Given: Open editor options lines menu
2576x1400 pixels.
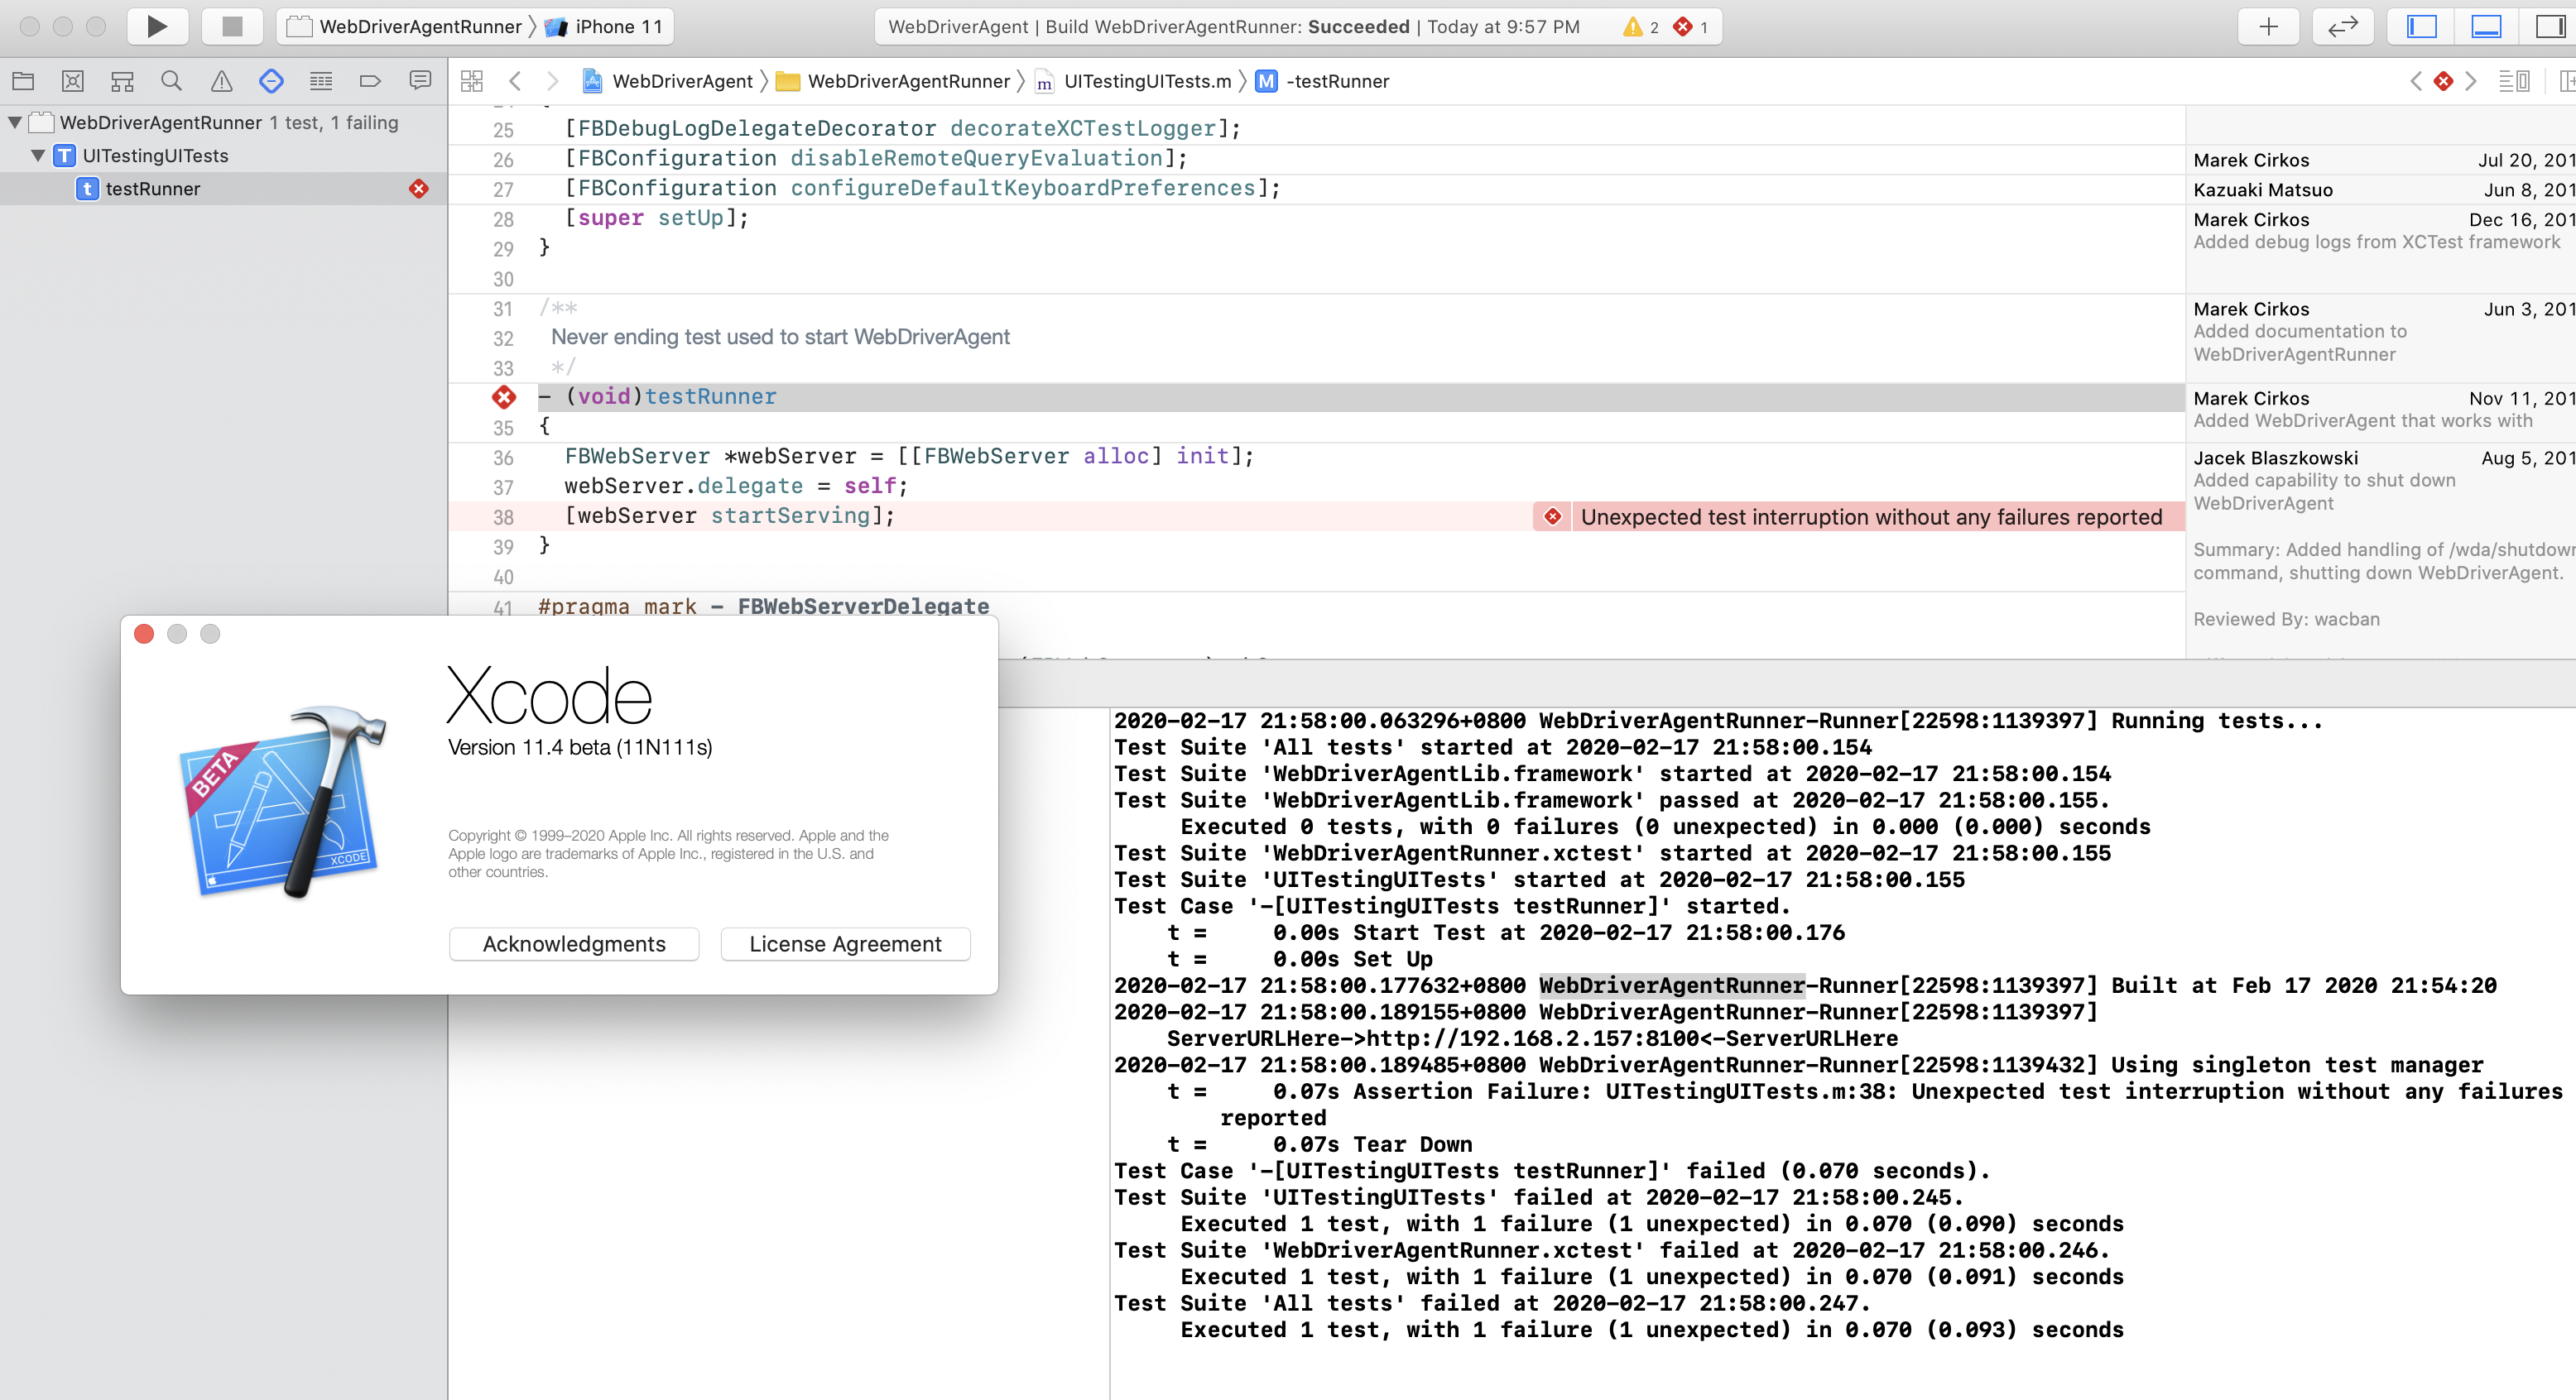Looking at the screenshot, I should [2514, 81].
